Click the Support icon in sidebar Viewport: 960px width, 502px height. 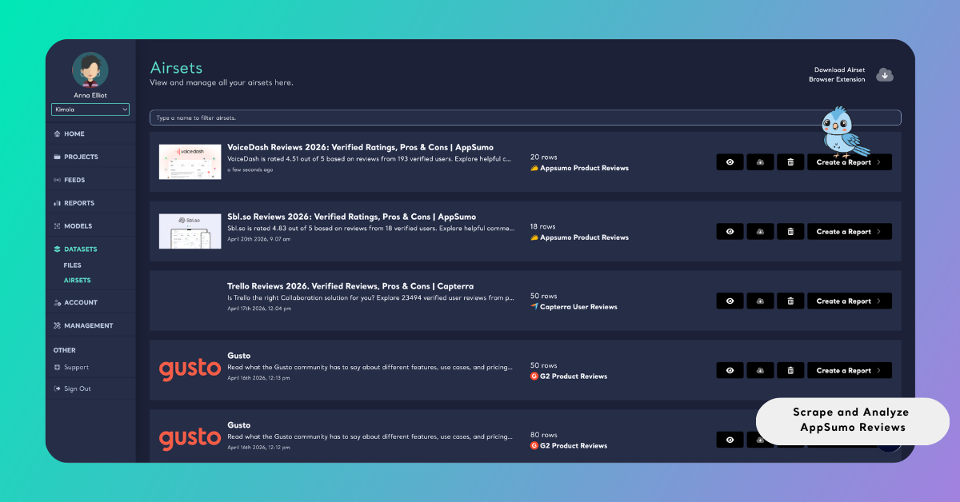pos(57,368)
